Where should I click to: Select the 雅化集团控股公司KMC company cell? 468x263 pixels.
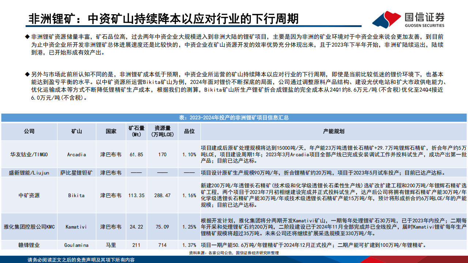pyautogui.click(x=29, y=227)
